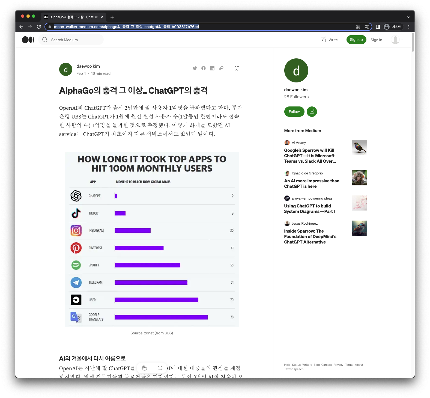Open Google's Sparrow will Kill ChatGPT article
The width and height of the screenshot is (430, 398).
click(x=310, y=156)
